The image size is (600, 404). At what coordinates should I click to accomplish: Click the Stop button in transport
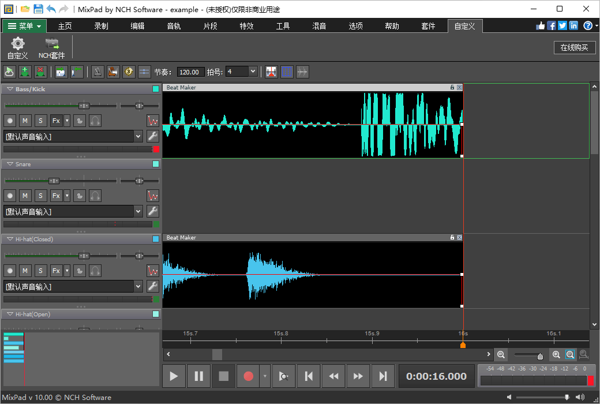pos(223,376)
